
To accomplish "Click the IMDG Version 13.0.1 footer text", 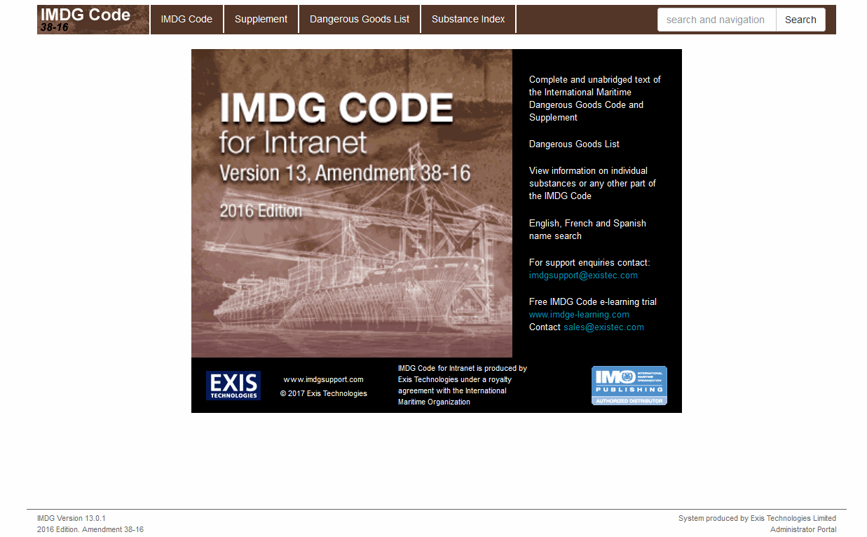I will 71,518.
